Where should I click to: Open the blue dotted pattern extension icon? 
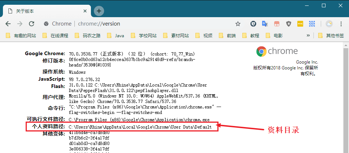(312, 24)
